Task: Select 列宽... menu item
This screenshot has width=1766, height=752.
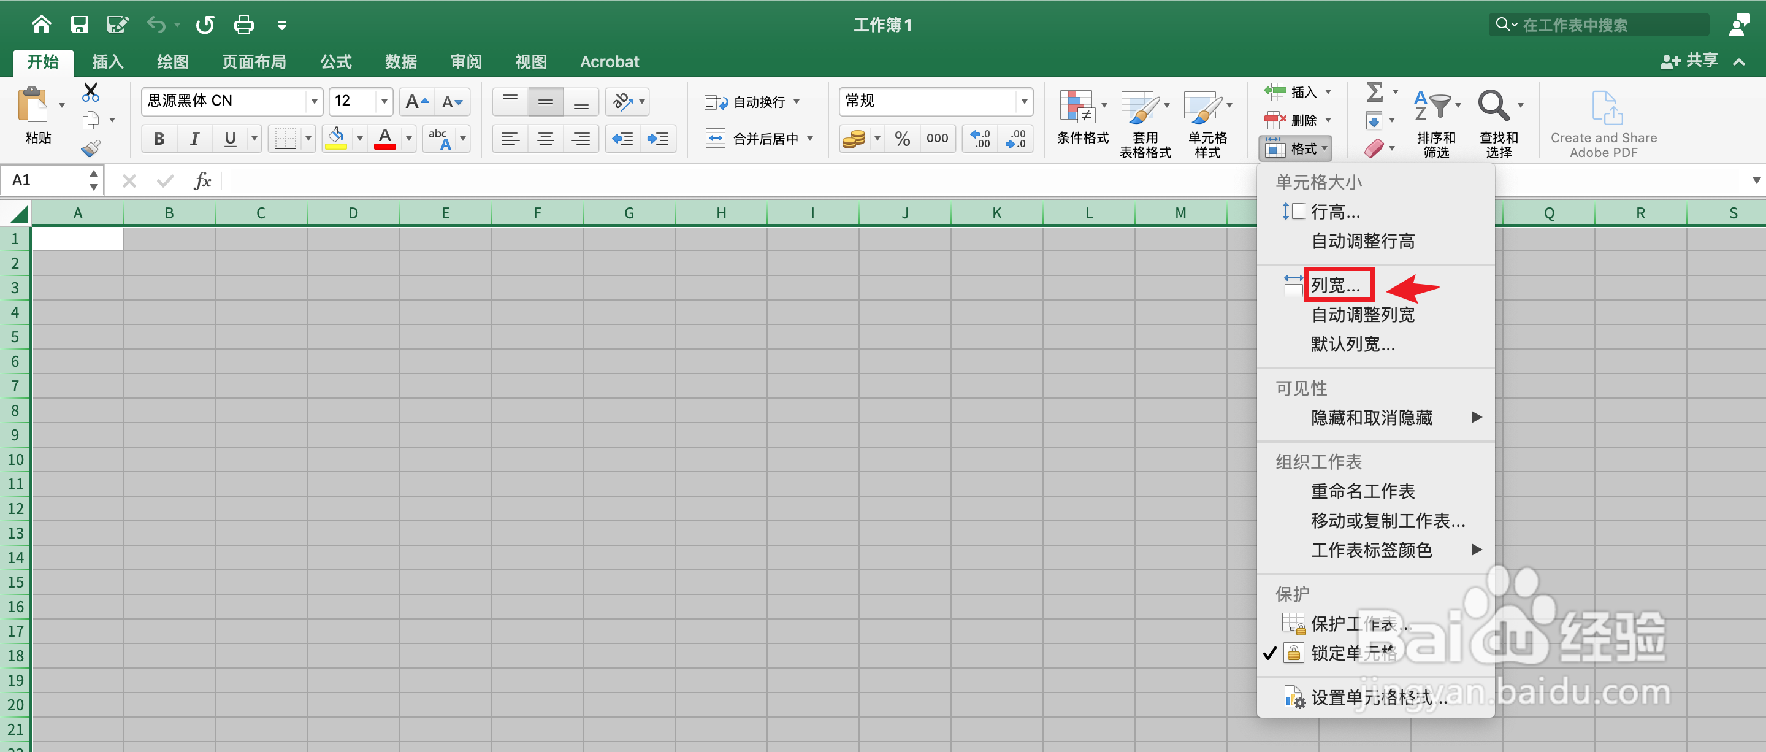Action: 1336,285
